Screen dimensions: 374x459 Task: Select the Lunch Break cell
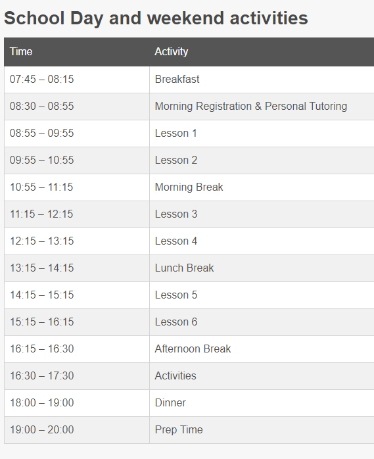(x=262, y=268)
